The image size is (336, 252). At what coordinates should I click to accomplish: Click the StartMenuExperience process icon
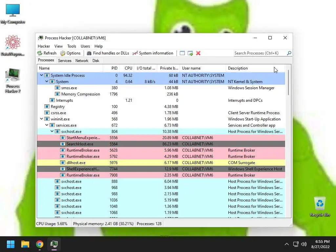click(x=63, y=137)
